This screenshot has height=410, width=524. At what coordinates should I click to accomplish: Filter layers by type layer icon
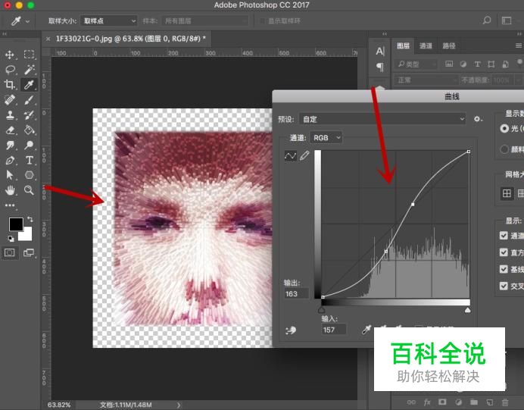477,64
